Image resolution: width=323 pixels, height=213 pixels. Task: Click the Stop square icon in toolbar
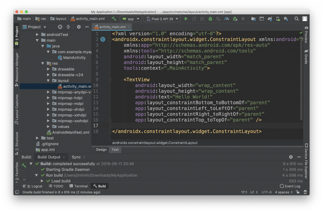pos(243,19)
